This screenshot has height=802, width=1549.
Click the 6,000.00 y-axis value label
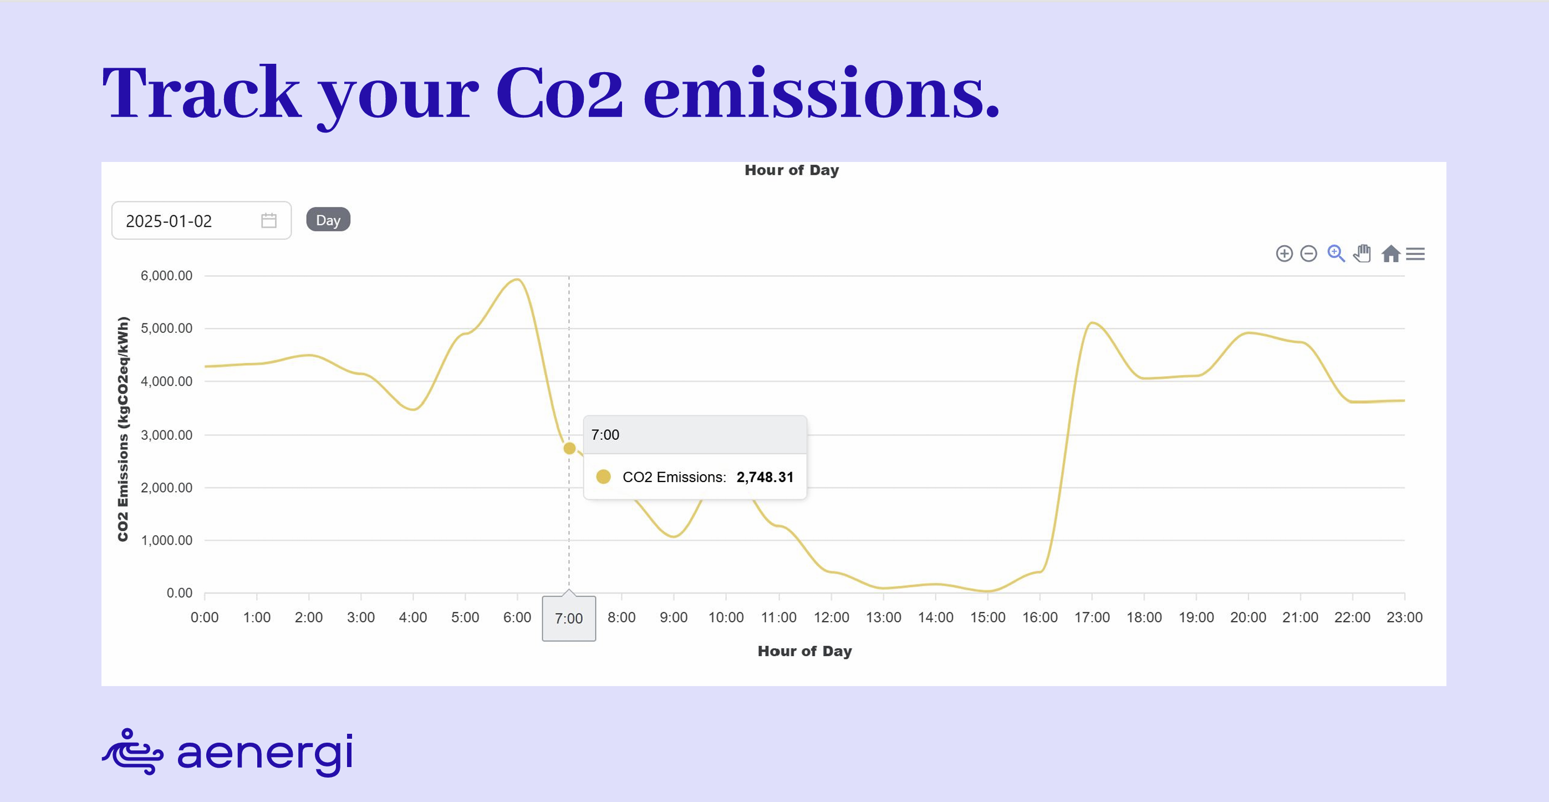166,276
